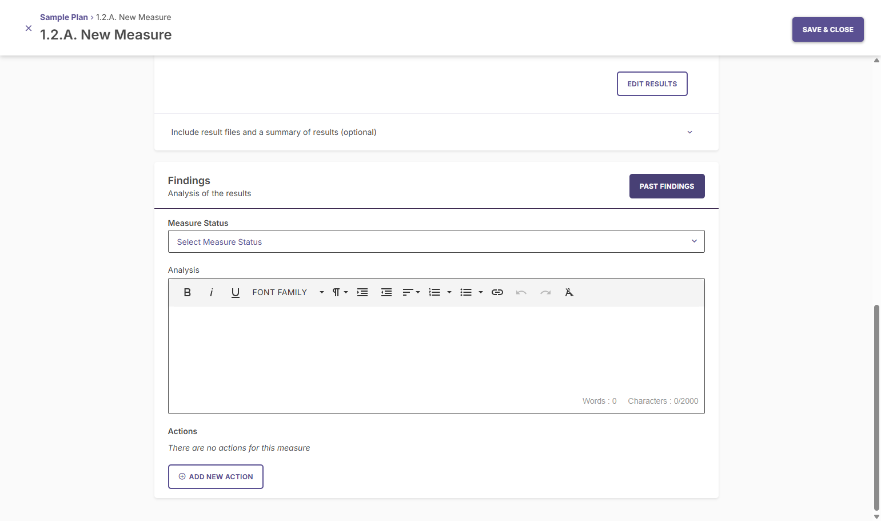
Task: Click the scrollbar down arrow
Action: click(x=876, y=516)
